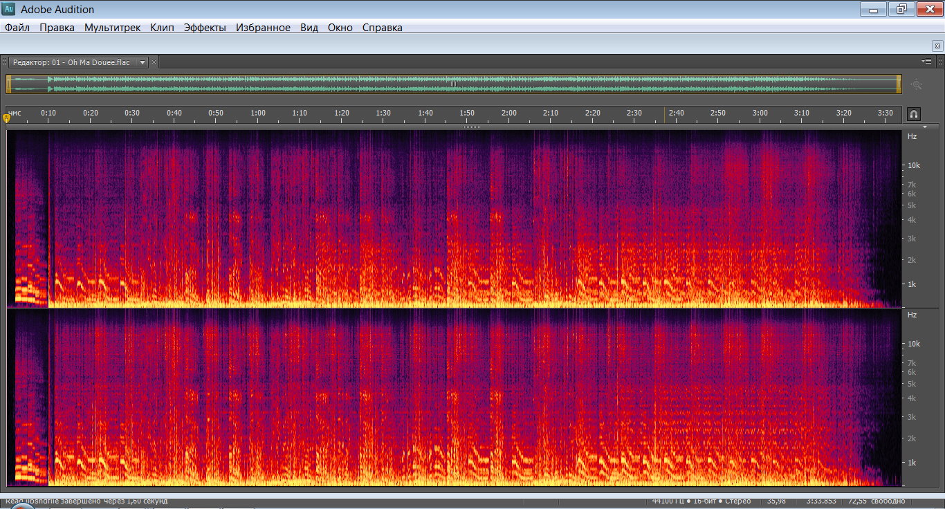Open the Окно menu

[340, 28]
